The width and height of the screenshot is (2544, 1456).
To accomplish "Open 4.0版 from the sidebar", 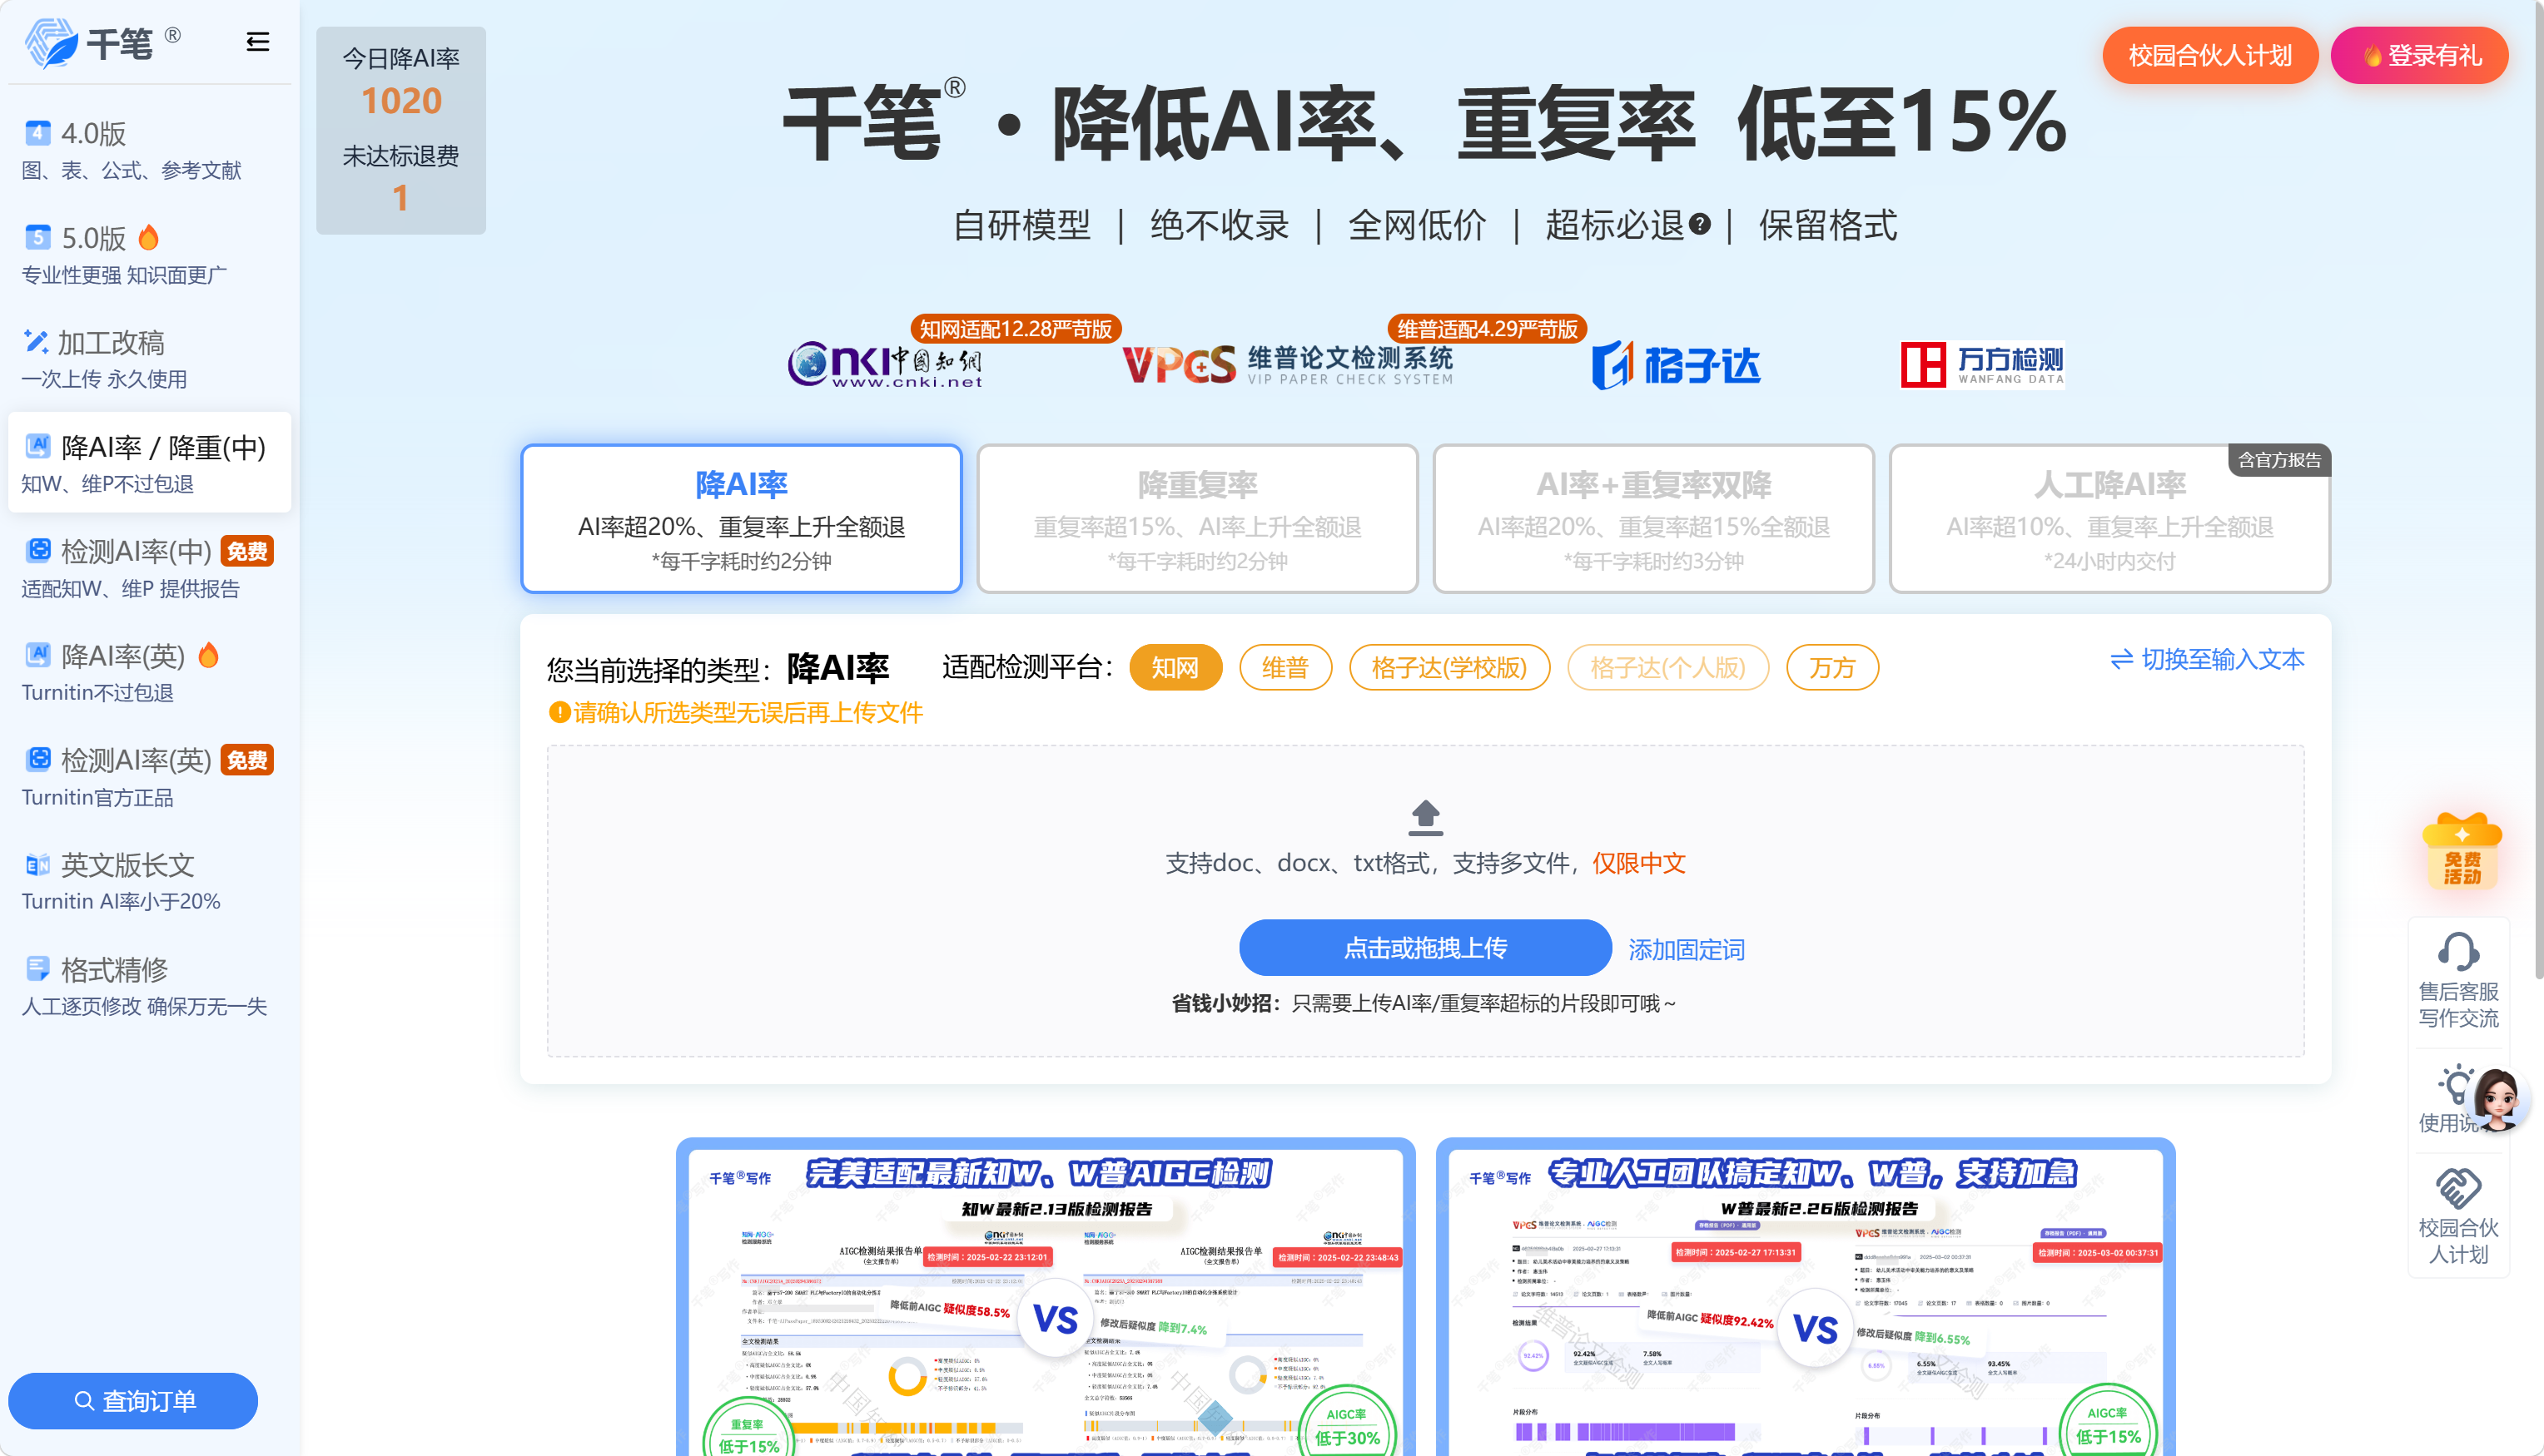I will click(149, 150).
